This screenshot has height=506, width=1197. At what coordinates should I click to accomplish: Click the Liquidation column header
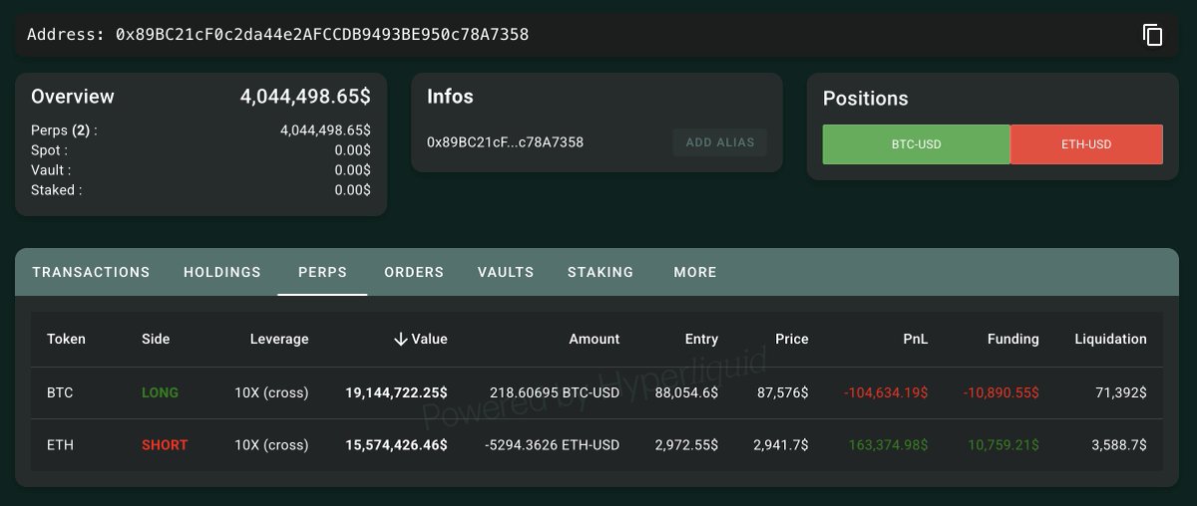point(1110,339)
